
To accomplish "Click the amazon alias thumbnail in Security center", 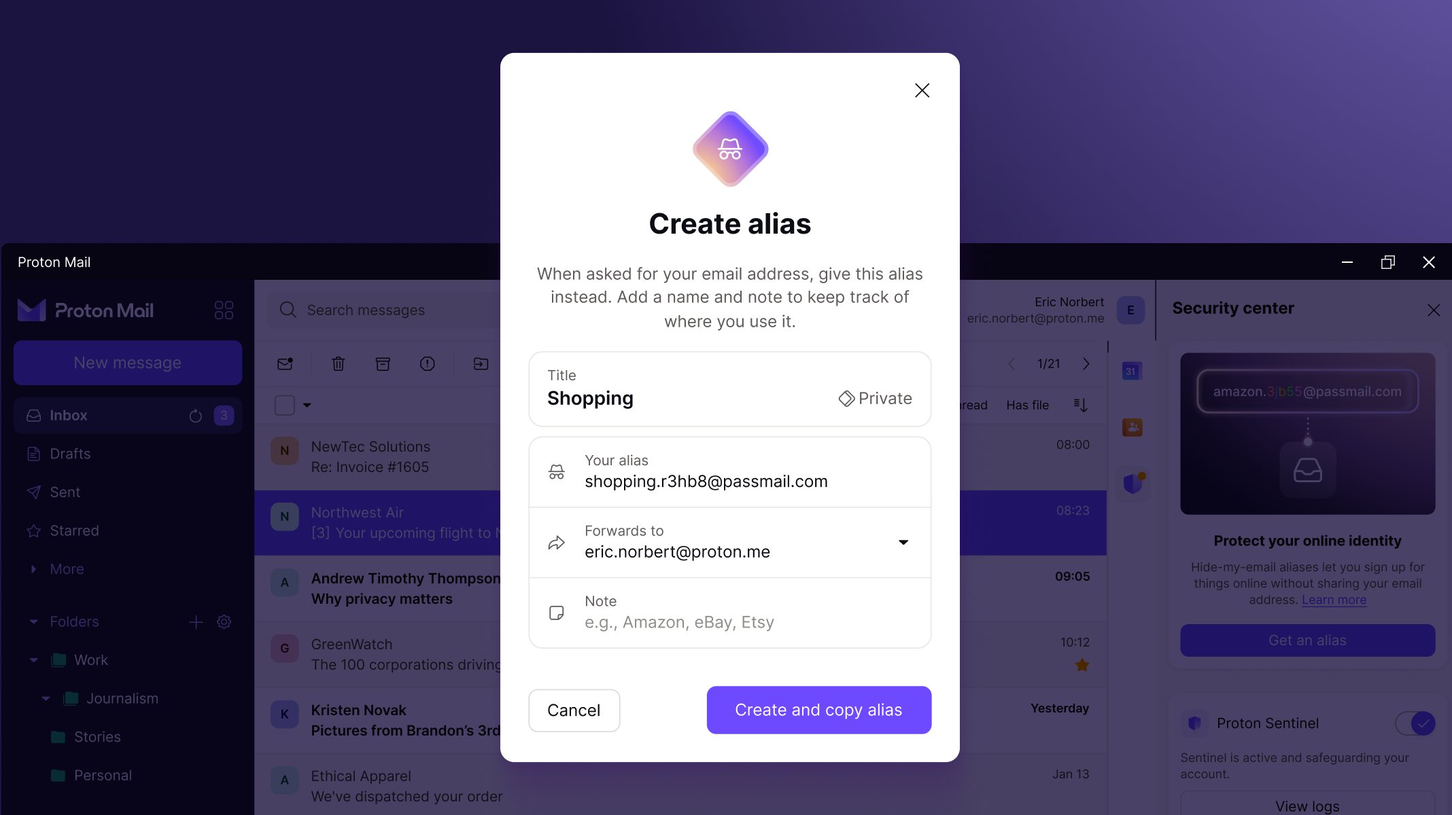I will click(x=1307, y=433).
